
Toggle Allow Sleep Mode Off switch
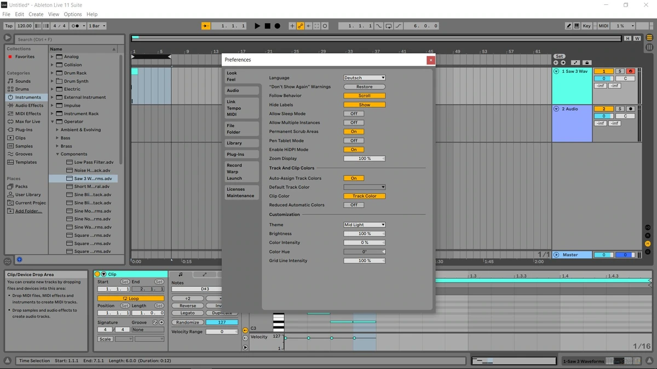[354, 114]
